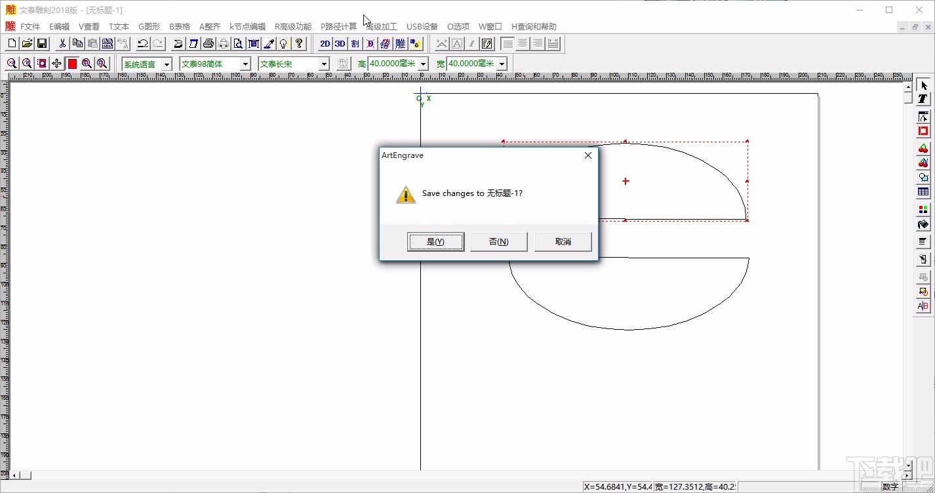Screen dimensions: 935x493
Task: Toggle italic text style button
Action: pyautogui.click(x=472, y=44)
